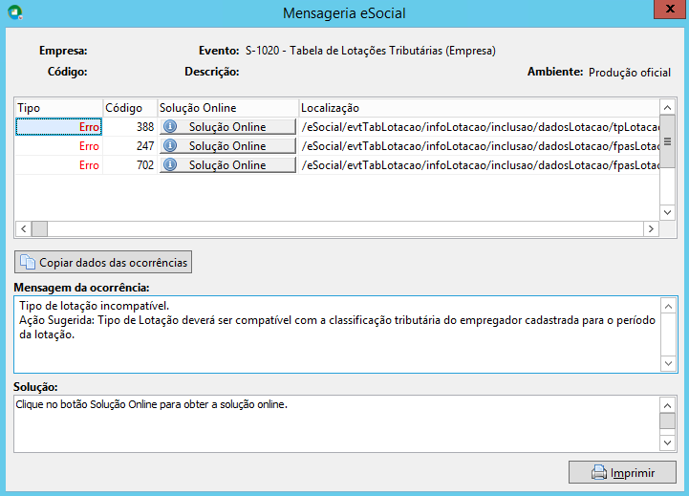Click scroll down arrow in Mensagem da ocorrência box

pos(668,364)
